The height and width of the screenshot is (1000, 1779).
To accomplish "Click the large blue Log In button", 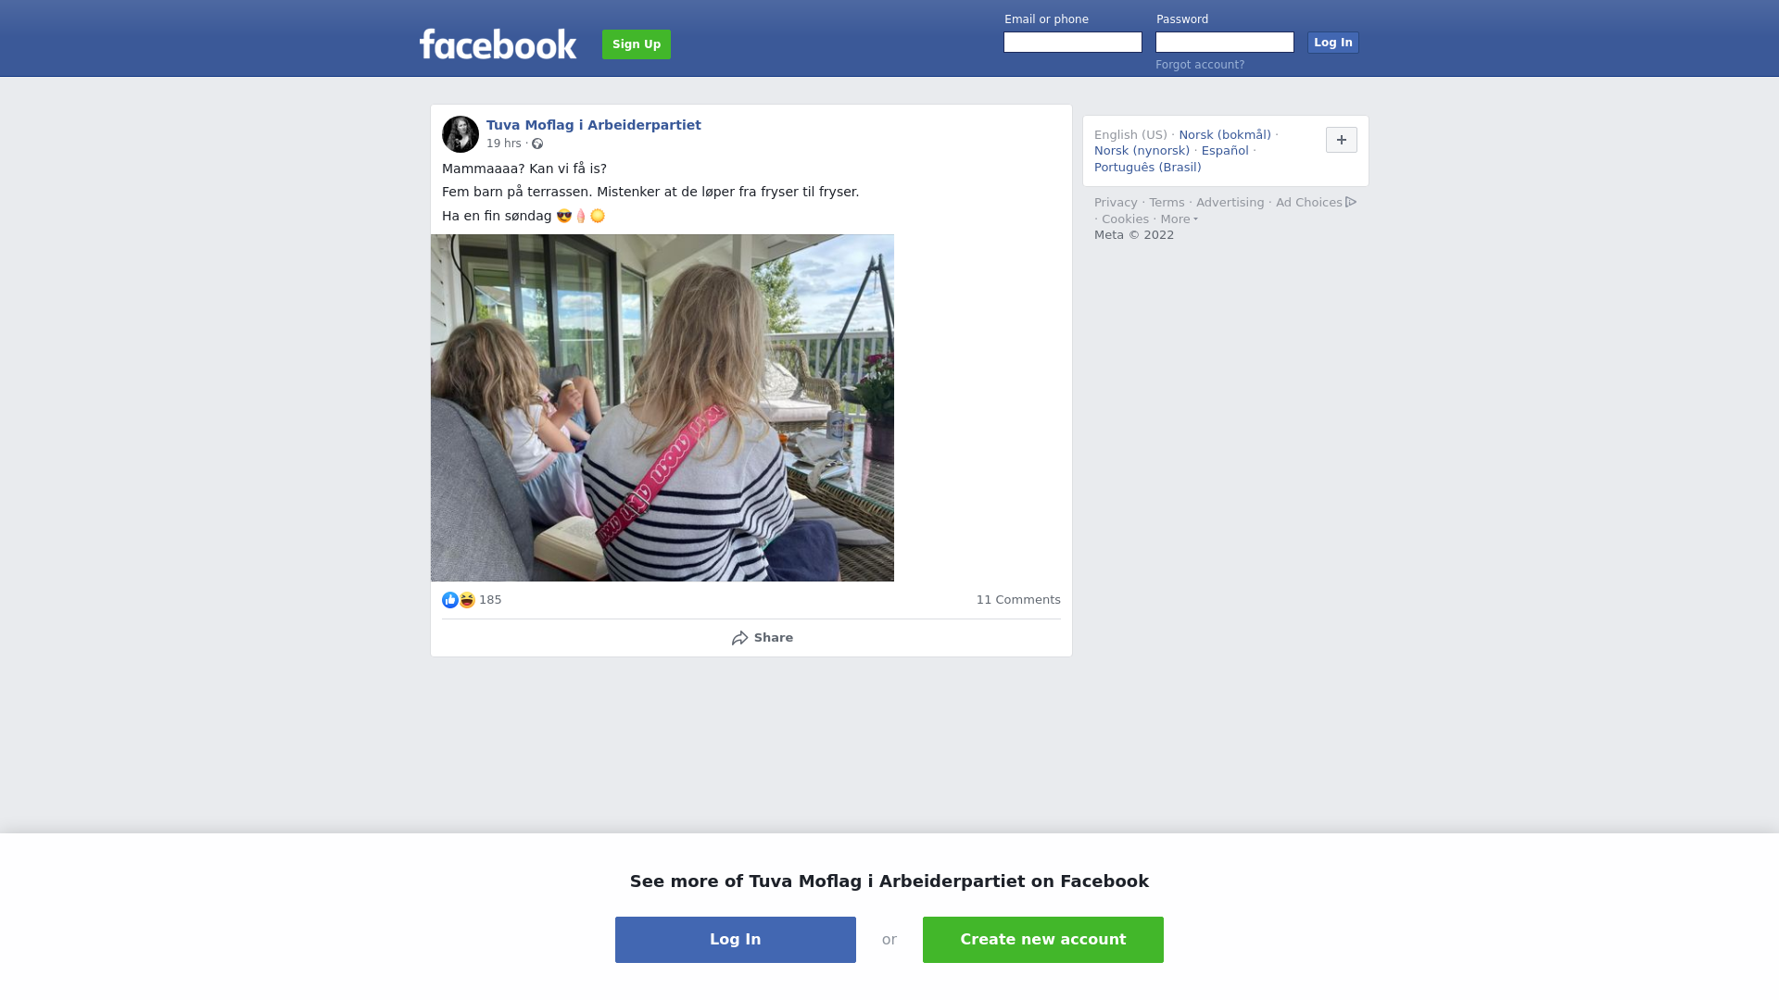I will [736, 940].
